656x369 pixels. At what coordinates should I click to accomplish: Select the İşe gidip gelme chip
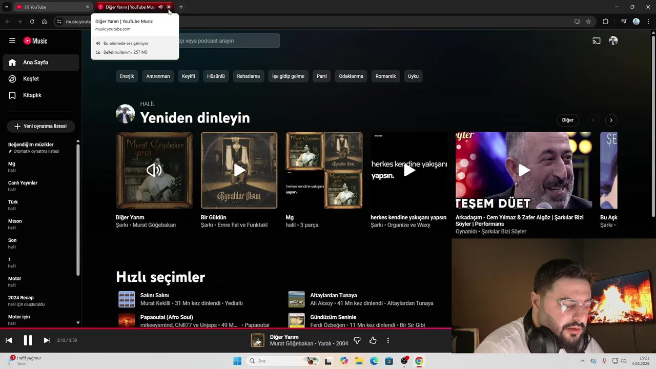[288, 76]
